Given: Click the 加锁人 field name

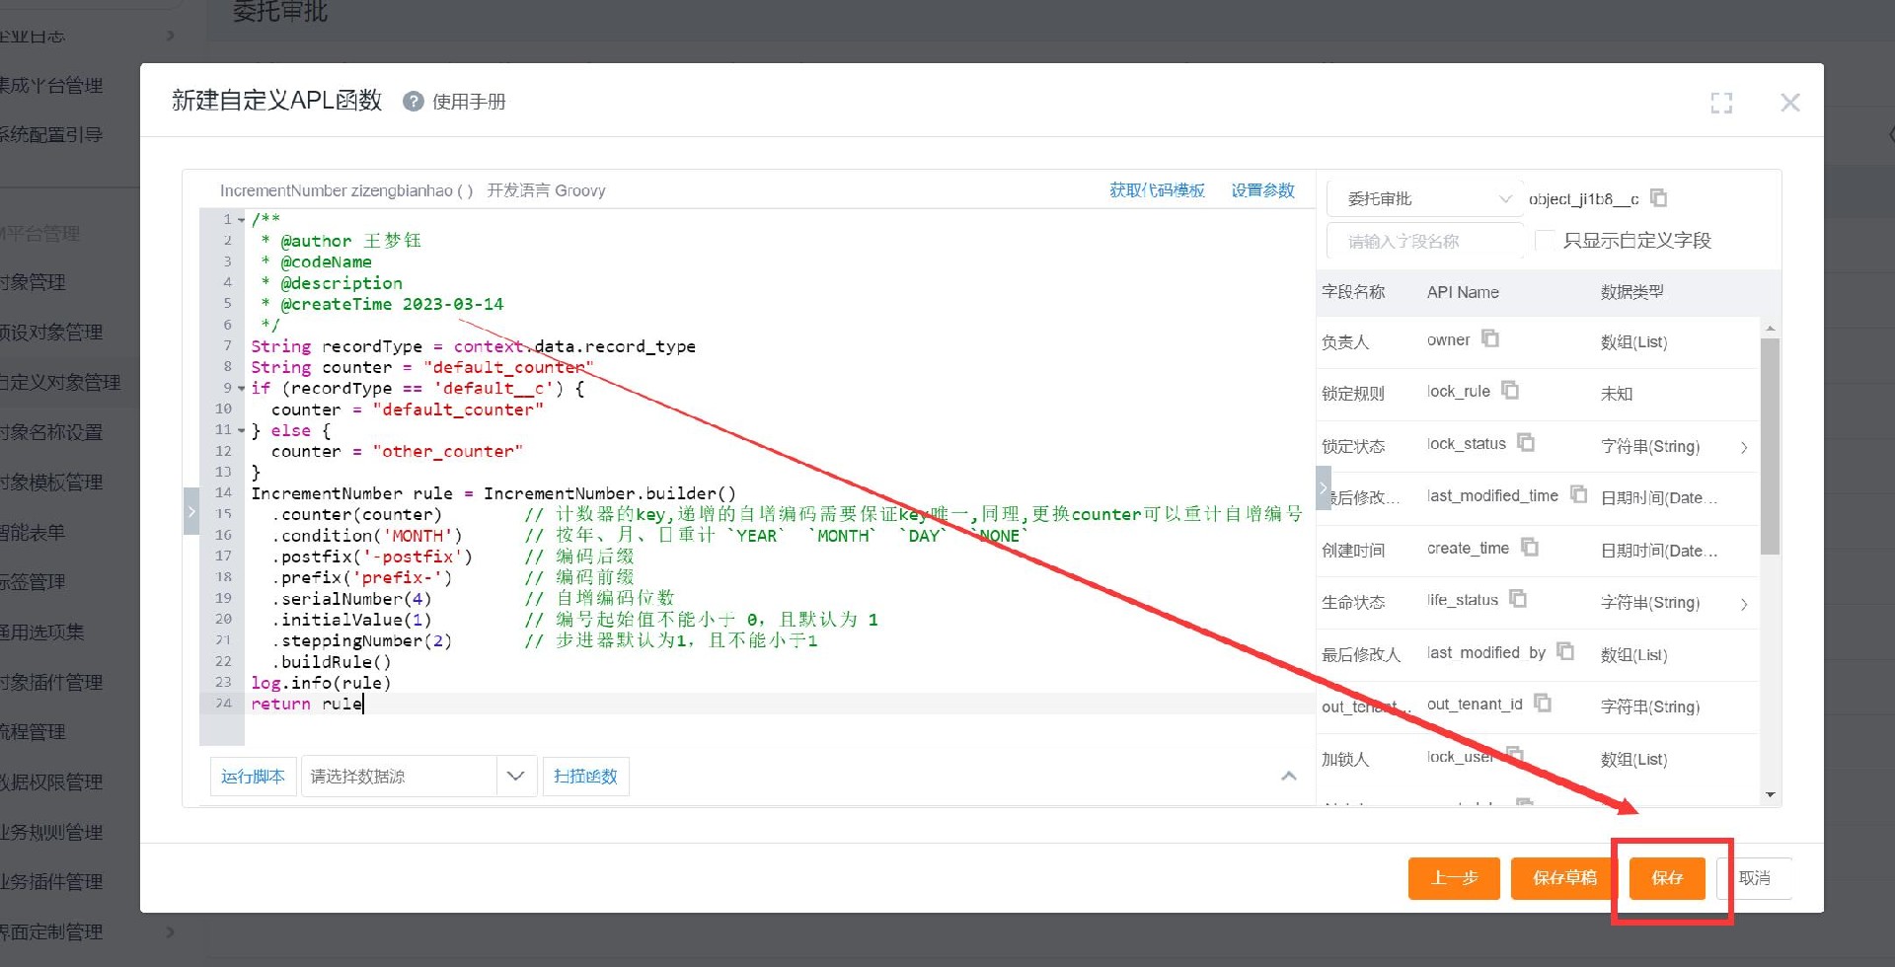Looking at the screenshot, I should 1345,760.
